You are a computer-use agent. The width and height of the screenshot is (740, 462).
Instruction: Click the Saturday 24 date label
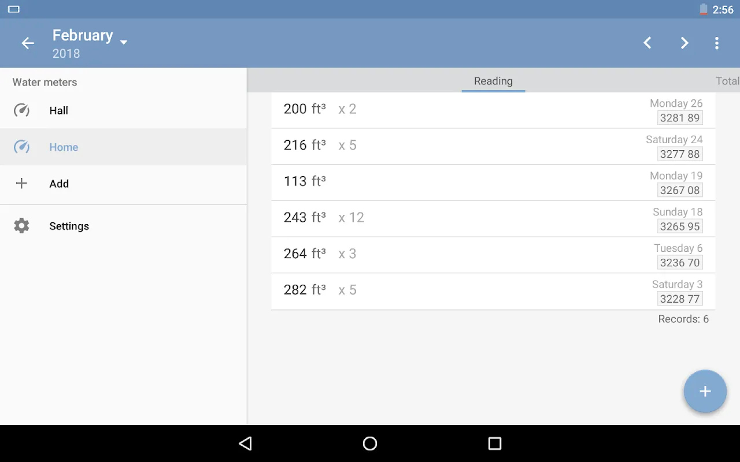coord(674,140)
